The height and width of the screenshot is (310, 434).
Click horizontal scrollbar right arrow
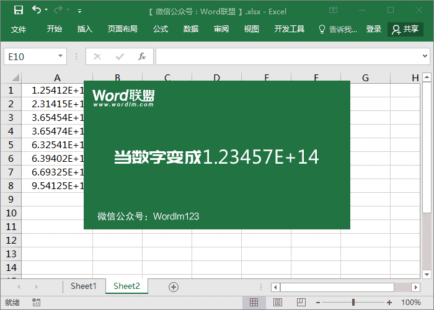pos(415,287)
